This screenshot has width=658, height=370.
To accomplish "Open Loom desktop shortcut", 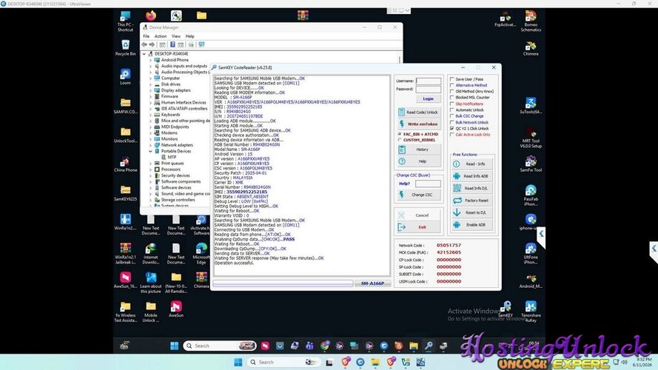I will 125,77.
